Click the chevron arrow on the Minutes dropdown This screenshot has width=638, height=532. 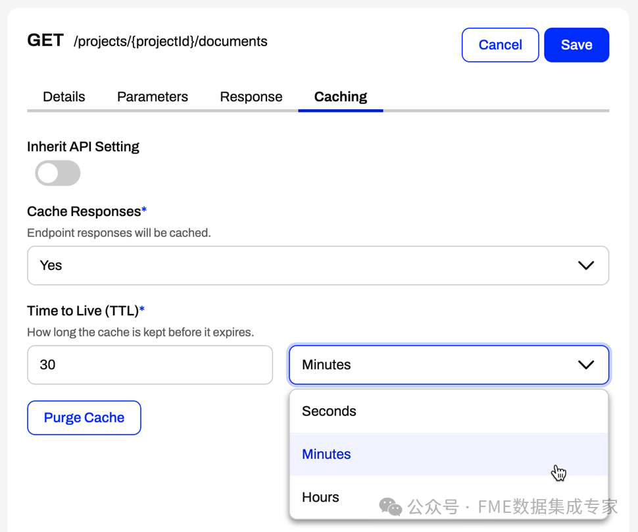(585, 365)
